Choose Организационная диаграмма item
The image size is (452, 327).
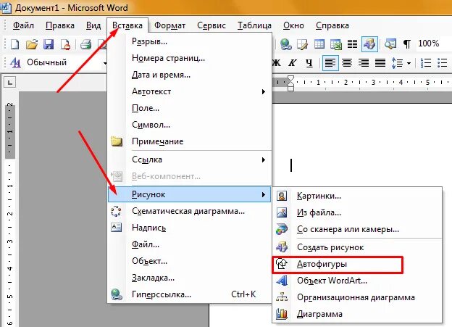(x=357, y=297)
